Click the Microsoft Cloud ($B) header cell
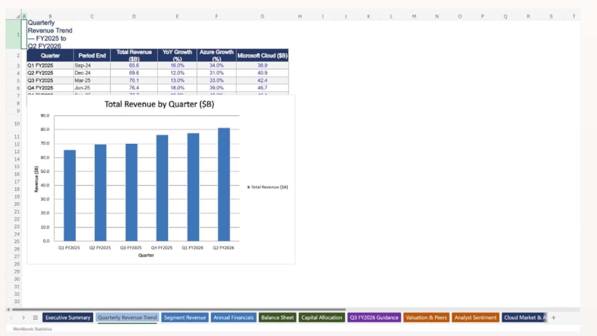 262,56
